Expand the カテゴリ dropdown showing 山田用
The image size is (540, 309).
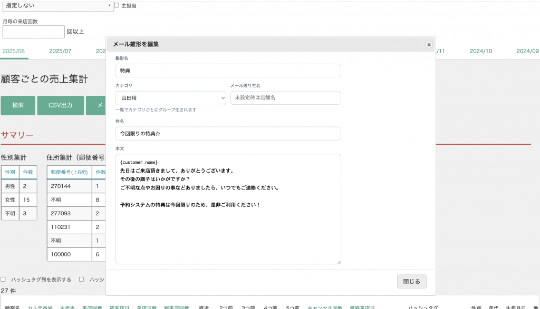pyautogui.click(x=170, y=98)
